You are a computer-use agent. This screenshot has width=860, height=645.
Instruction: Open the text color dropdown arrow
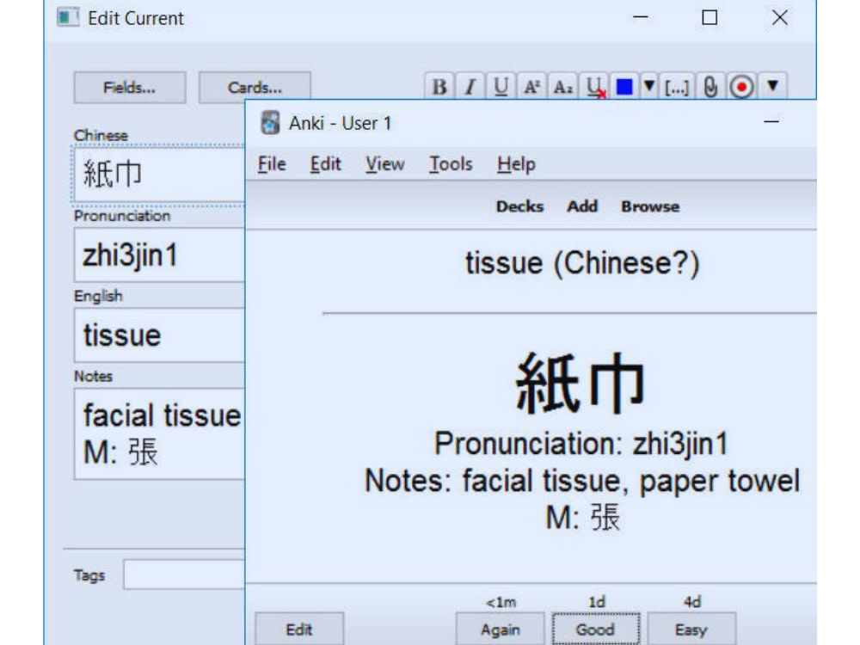(x=648, y=86)
